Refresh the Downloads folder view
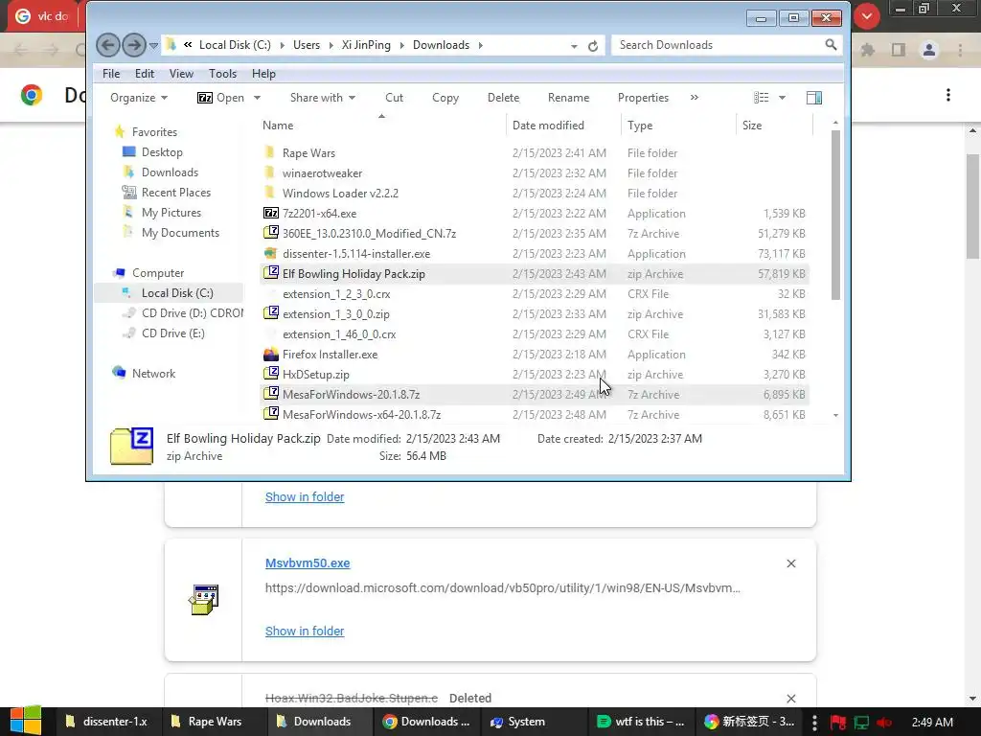The width and height of the screenshot is (981, 736). tap(592, 46)
